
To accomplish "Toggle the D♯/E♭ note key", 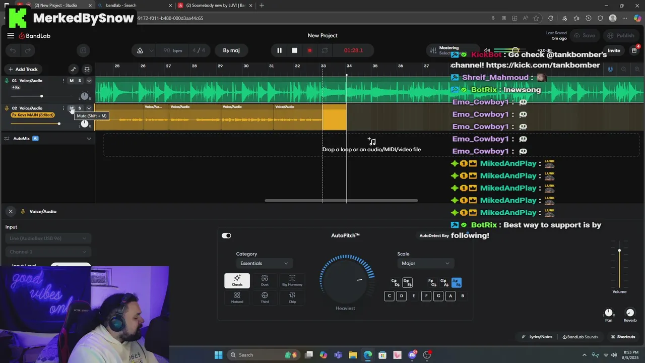I will (x=407, y=283).
